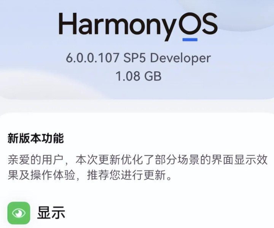Tap the "Harmony" word in the logo
This screenshot has height=228, width=274.
point(117,25)
